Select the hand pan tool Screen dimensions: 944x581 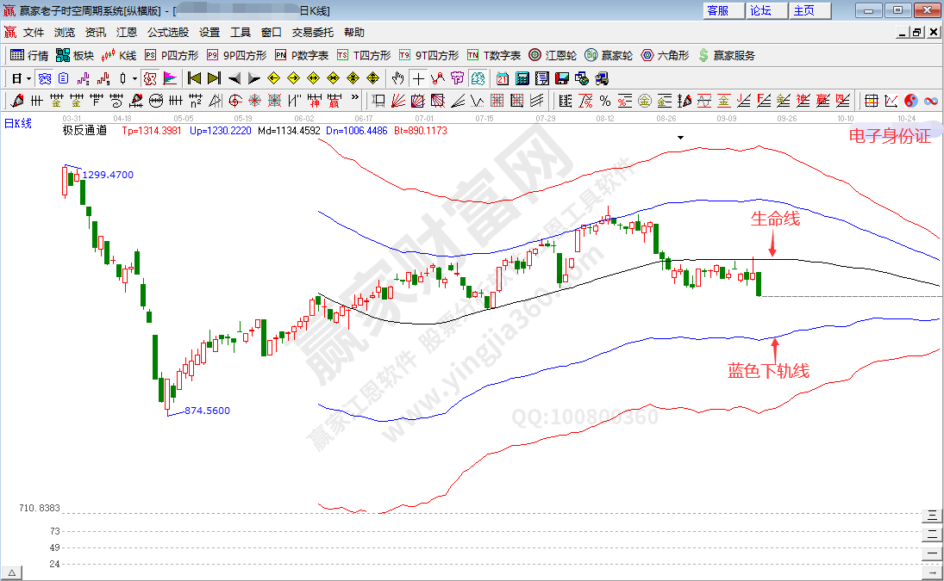click(x=398, y=78)
